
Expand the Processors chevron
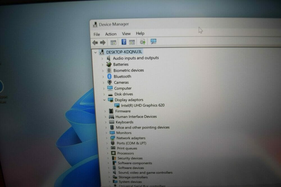108,153
